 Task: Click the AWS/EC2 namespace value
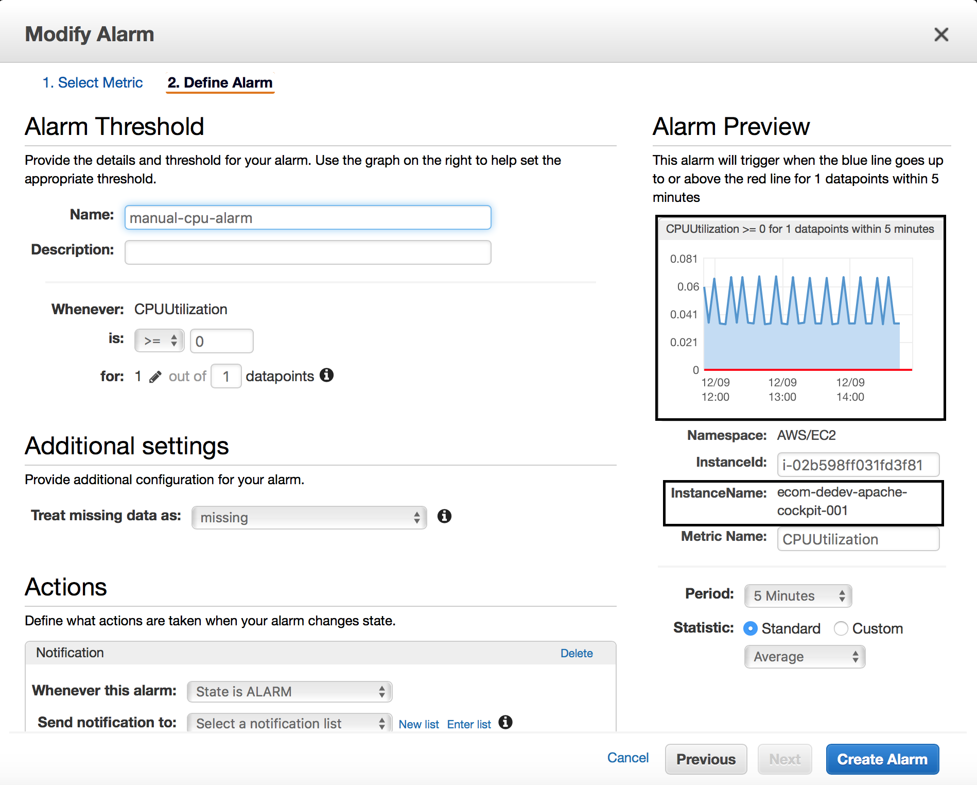(806, 435)
